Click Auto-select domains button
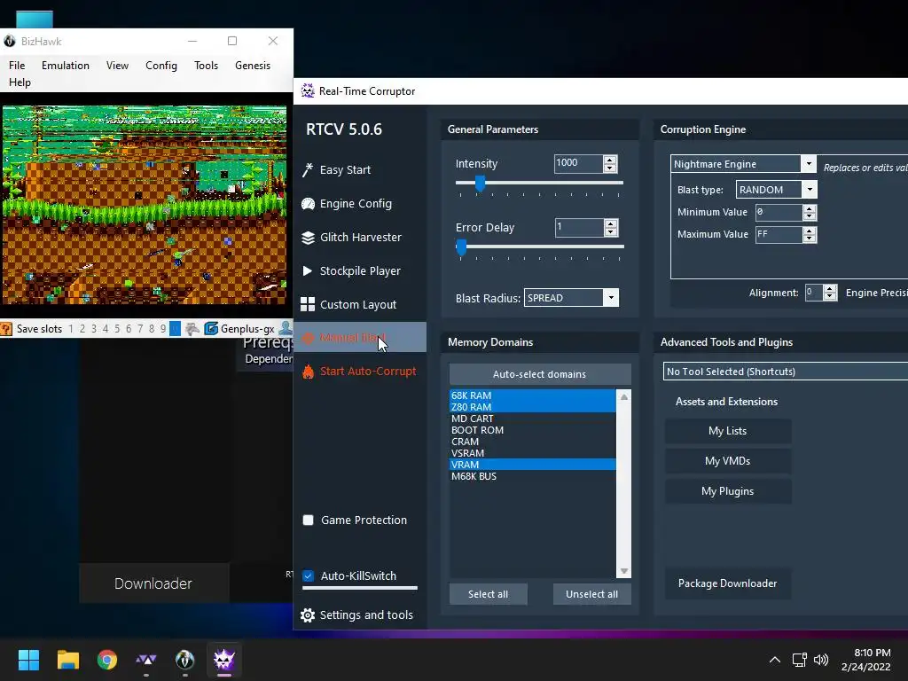 pos(540,374)
